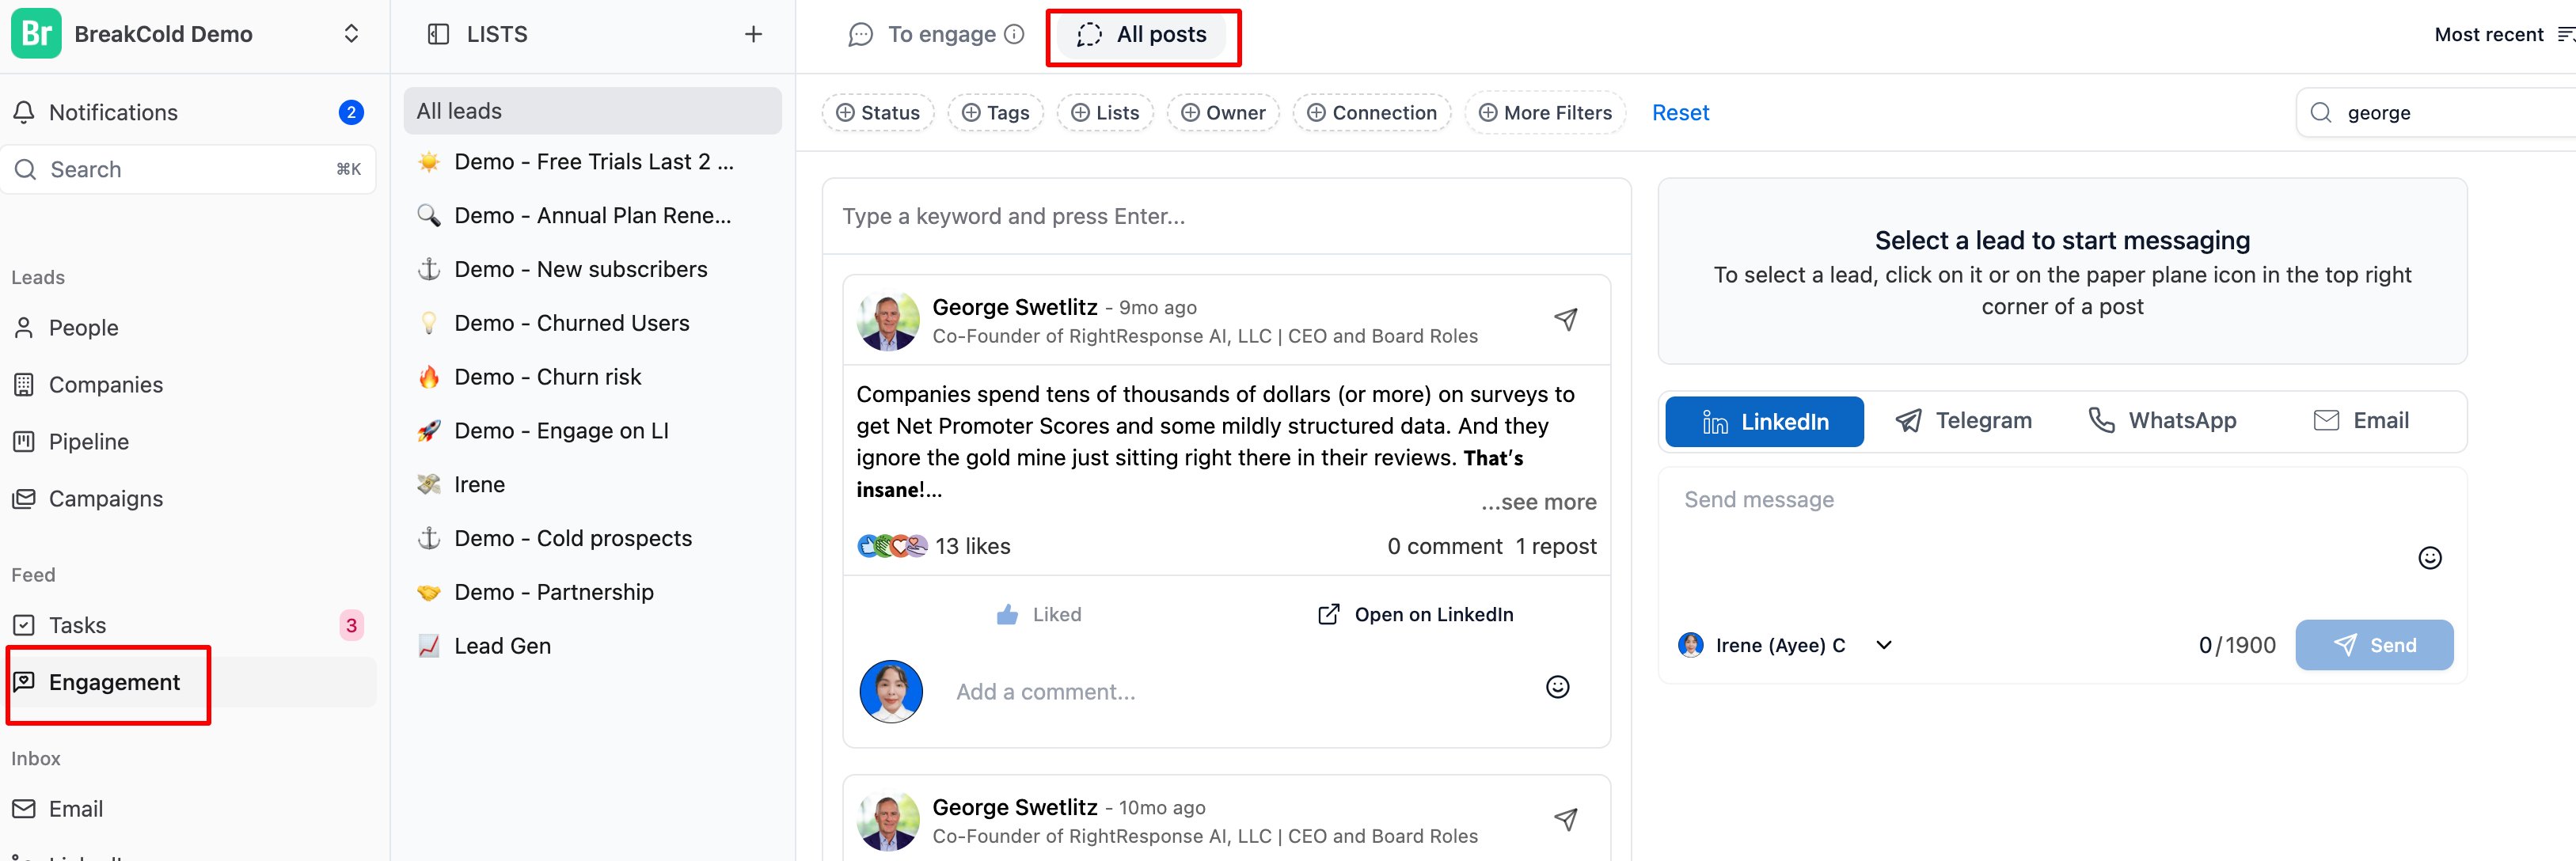Click the keyword filter input field
Viewport: 2576px width, 861px height.
1226,216
